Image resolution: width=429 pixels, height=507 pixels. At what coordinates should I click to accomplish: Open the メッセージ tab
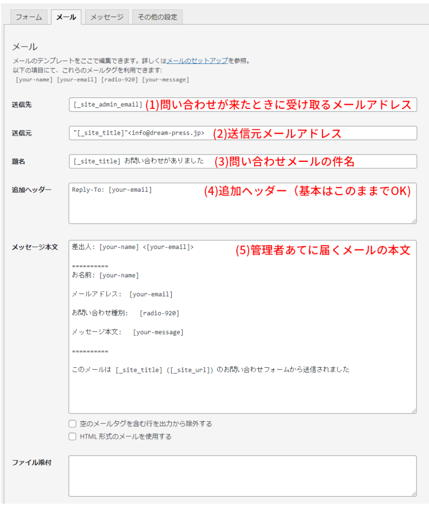(x=107, y=17)
